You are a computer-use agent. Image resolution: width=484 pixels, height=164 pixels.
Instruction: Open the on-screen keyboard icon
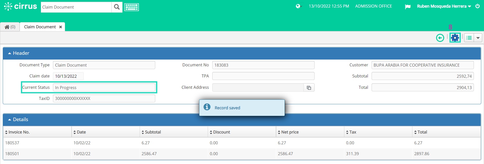point(131,7)
